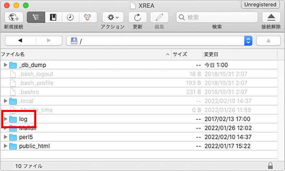Select the perl5 folder

pos(25,137)
